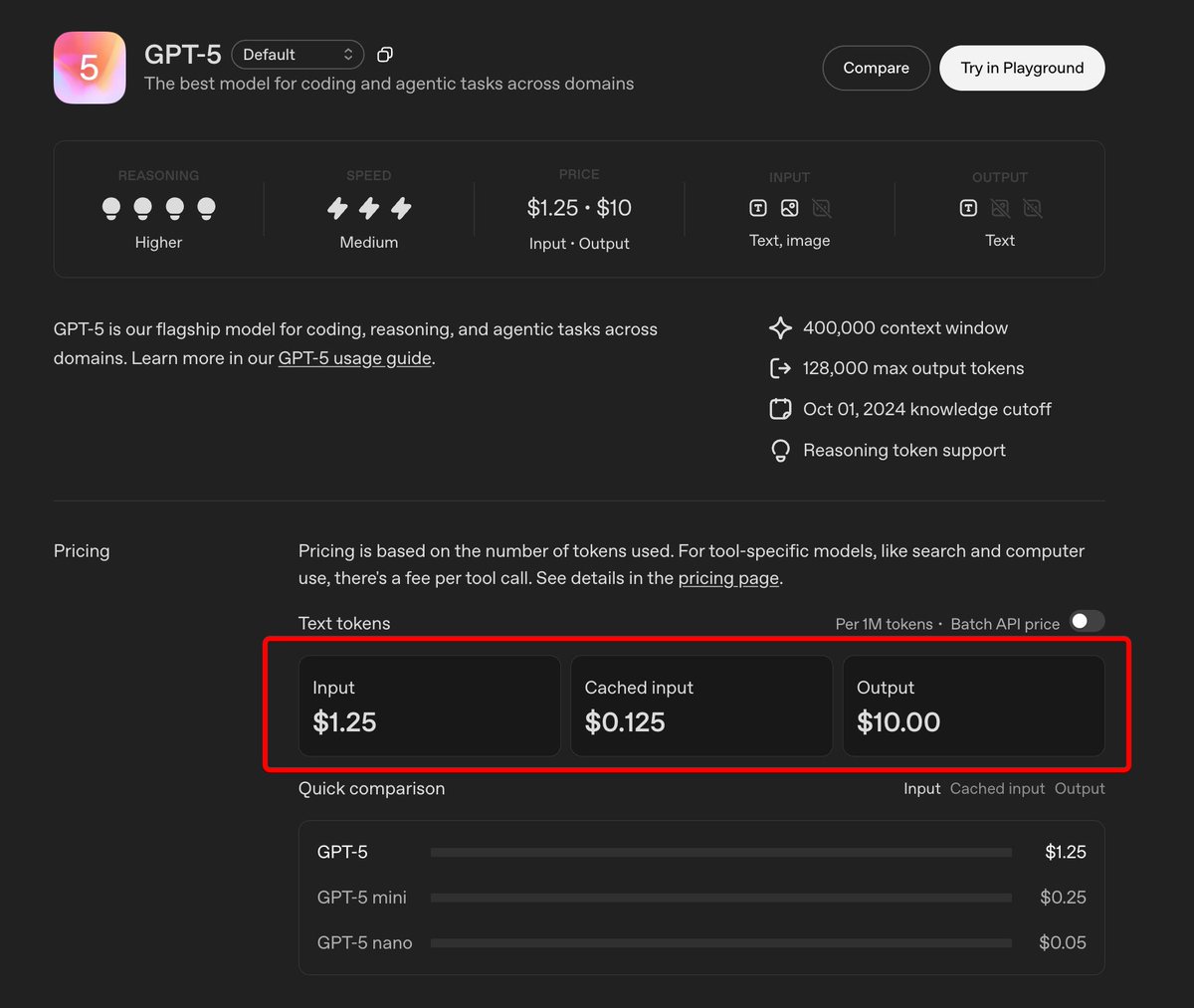Click the reasoning lightbulbs rating icon
Viewport: 1194px width, 1008px height.
(159, 208)
